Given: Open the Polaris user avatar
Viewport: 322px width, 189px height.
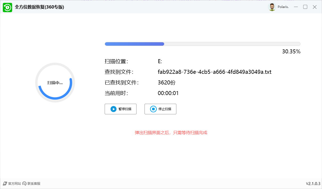Looking at the screenshot, I should tap(272, 7).
